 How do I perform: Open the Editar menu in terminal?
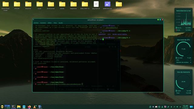pos(50,23)
